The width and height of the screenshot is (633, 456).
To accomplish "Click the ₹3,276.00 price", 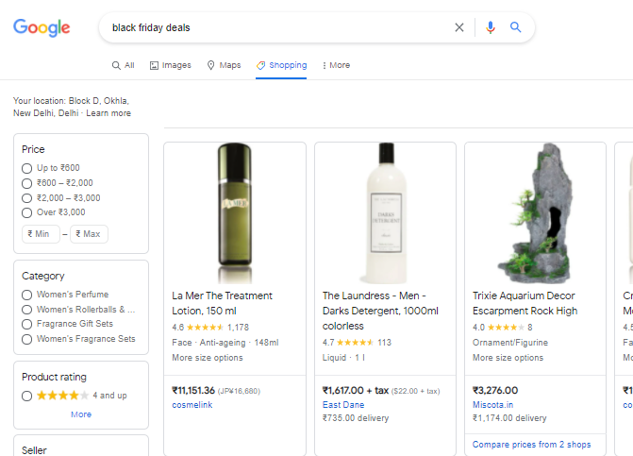I will pyautogui.click(x=495, y=391).
